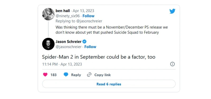The height and width of the screenshot is (99, 211).
Task: Click the Apr 13, 2023 date beside ben hall
Action: coord(83,11)
